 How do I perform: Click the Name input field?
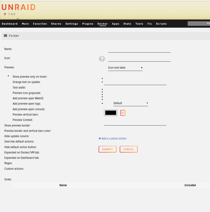pyautogui.click(x=139, y=50)
